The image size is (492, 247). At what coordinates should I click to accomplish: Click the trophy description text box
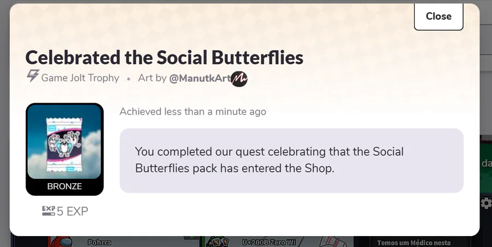click(291, 160)
